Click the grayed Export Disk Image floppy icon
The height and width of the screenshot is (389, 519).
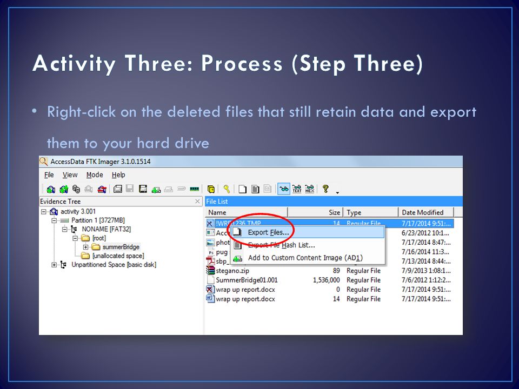pyautogui.click(x=130, y=189)
